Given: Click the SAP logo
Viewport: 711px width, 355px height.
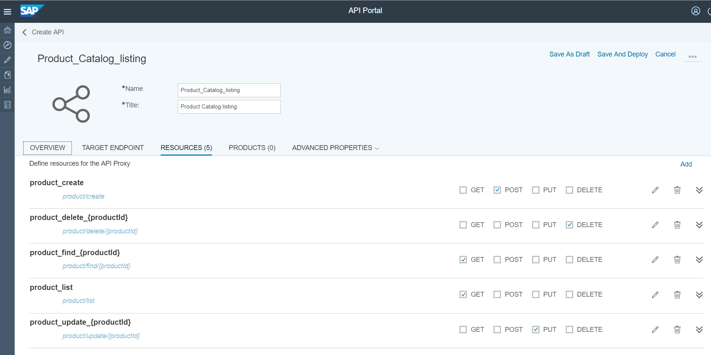Looking at the screenshot, I should click(x=32, y=10).
